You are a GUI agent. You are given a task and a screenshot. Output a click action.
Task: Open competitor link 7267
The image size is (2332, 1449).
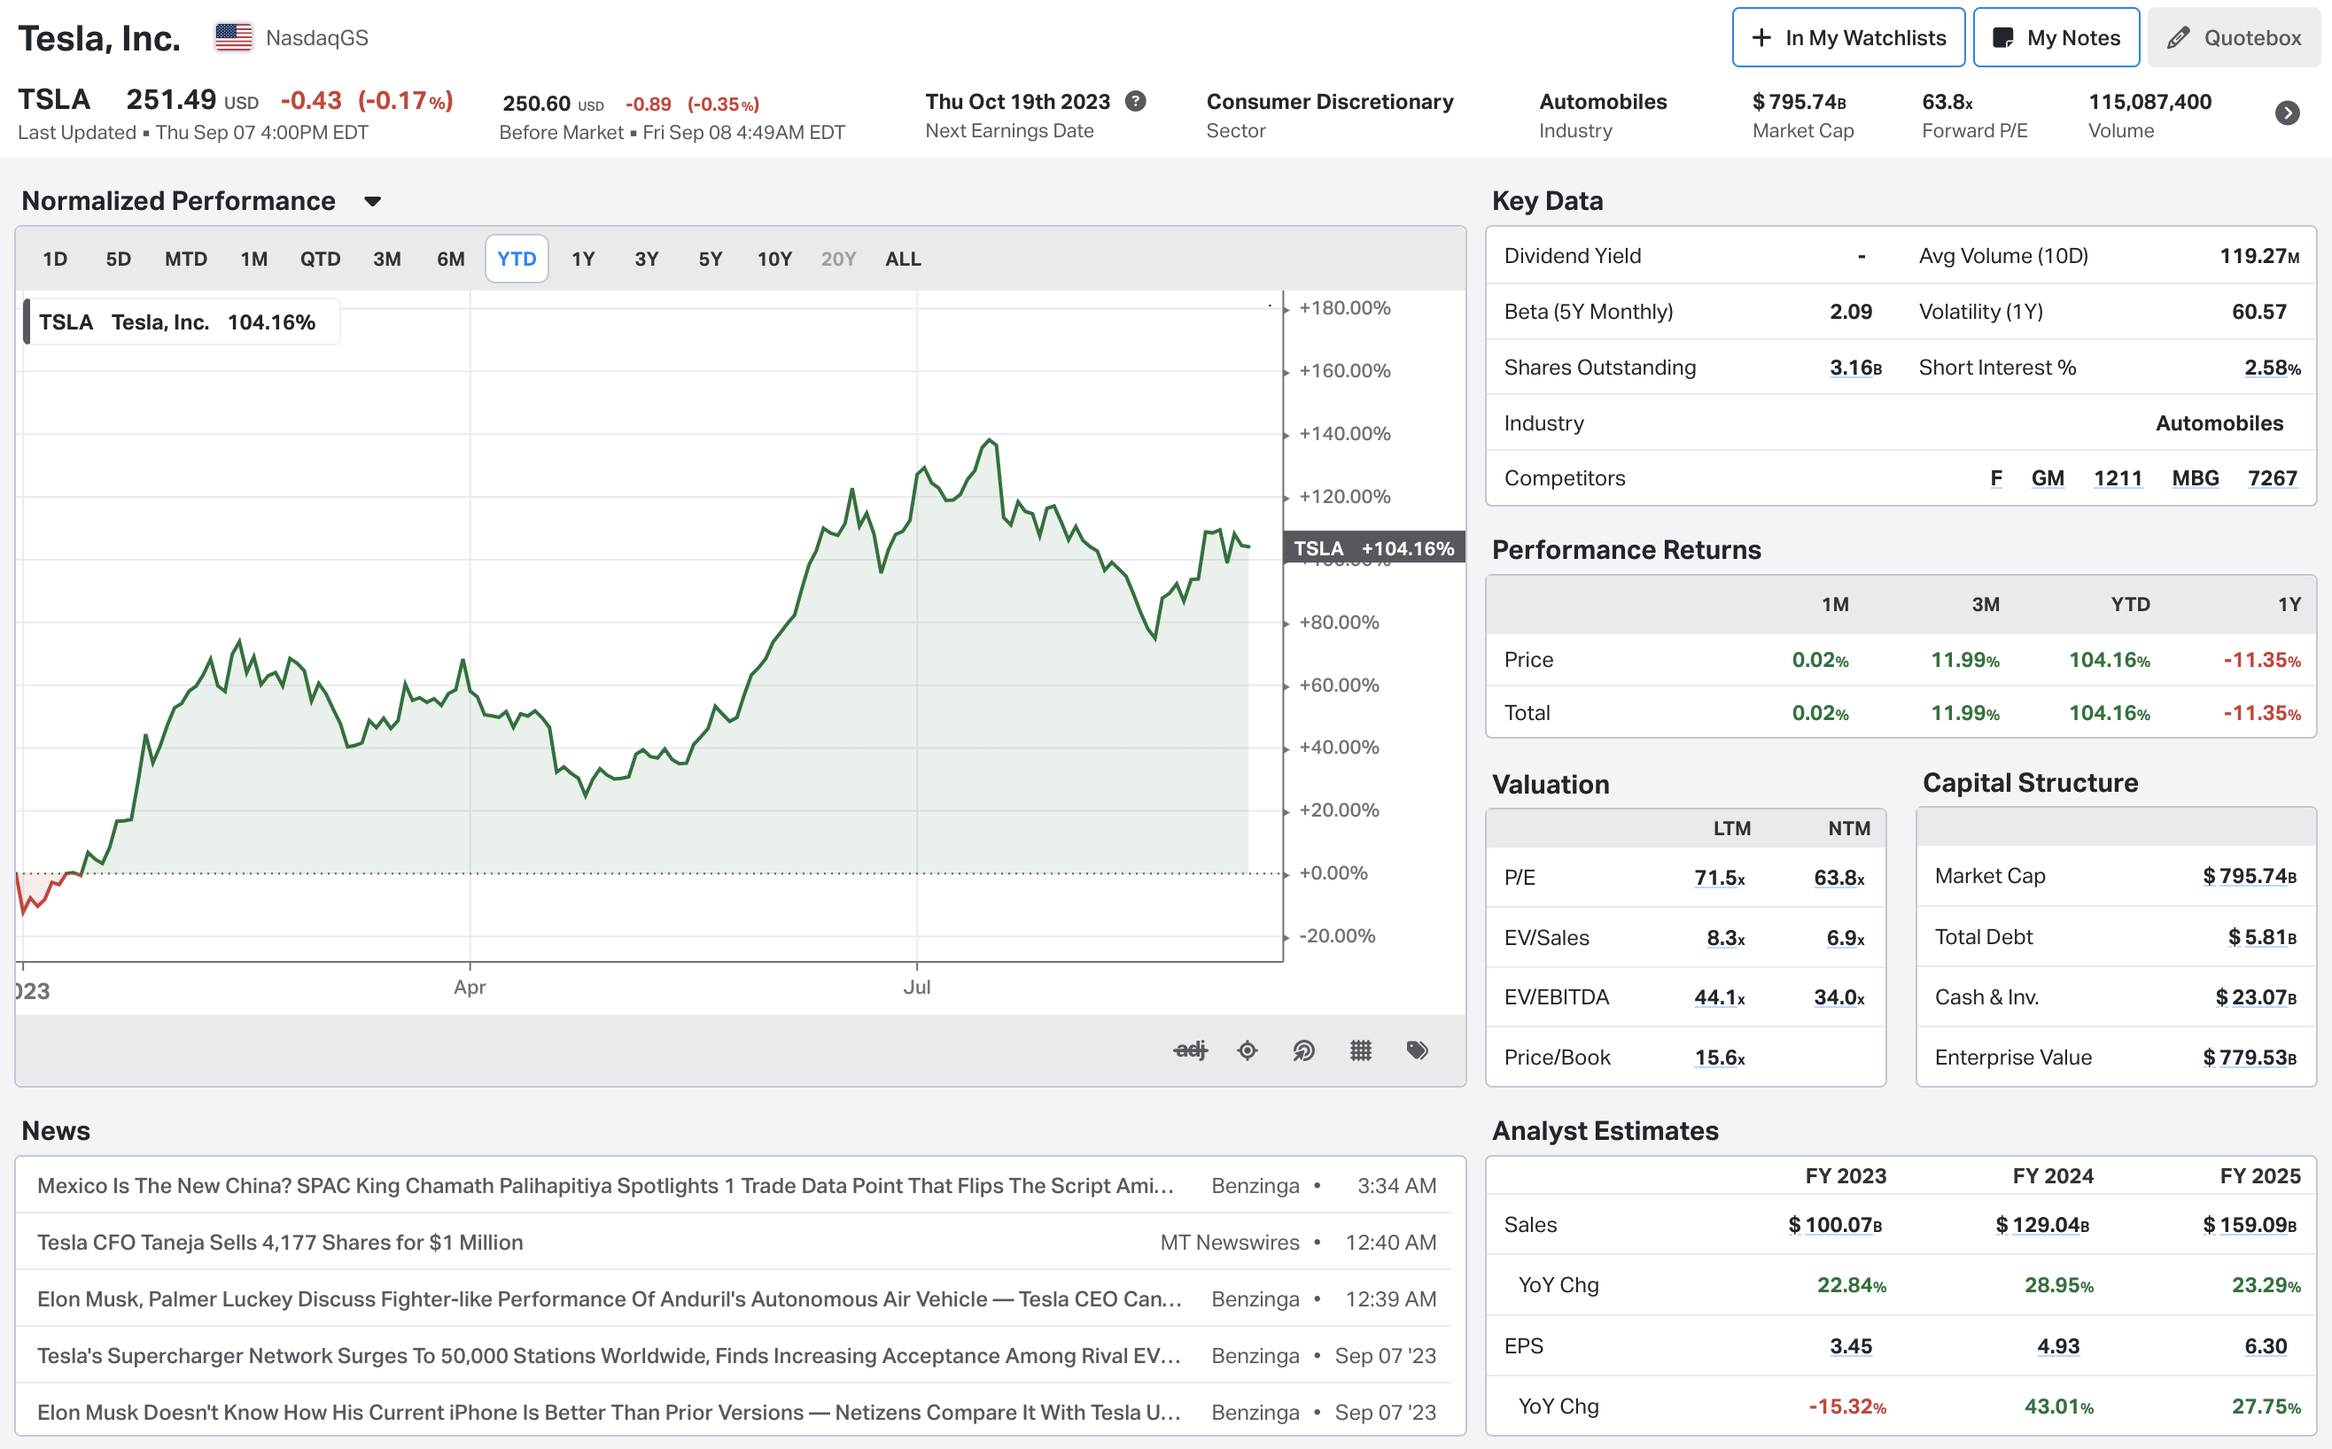pos(2273,478)
